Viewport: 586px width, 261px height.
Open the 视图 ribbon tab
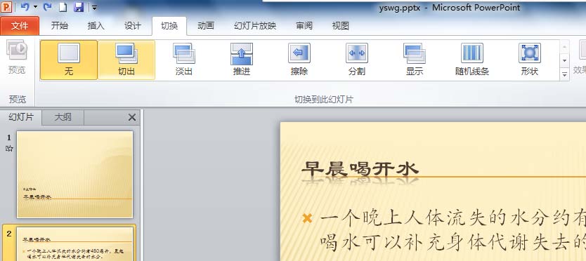(x=341, y=26)
